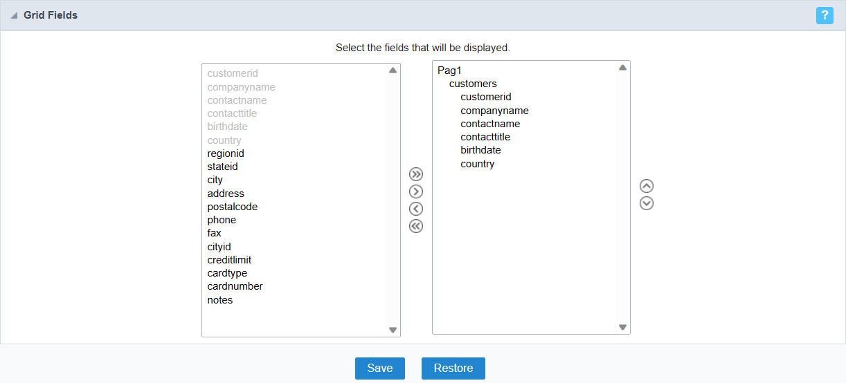Screen dimensions: 846x383
Task: Select birthdate in the selected fields list
Action: coord(480,150)
